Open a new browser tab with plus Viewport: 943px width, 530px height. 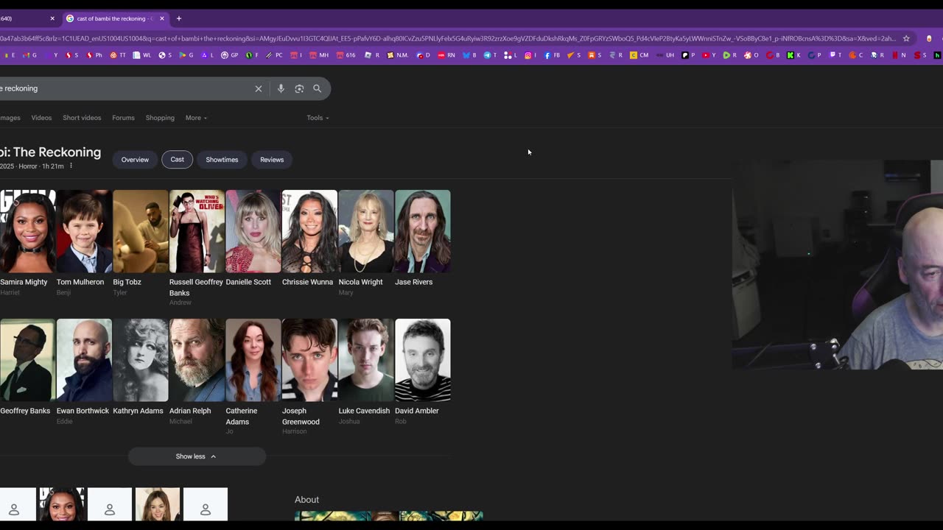click(178, 18)
